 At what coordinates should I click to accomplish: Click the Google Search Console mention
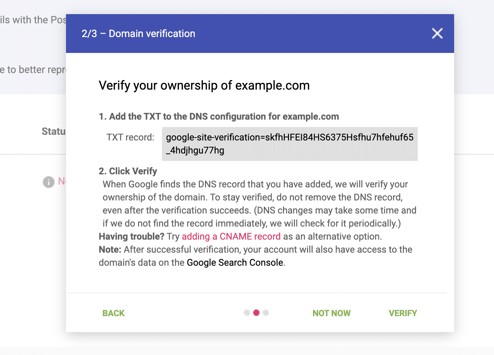pyautogui.click(x=235, y=263)
